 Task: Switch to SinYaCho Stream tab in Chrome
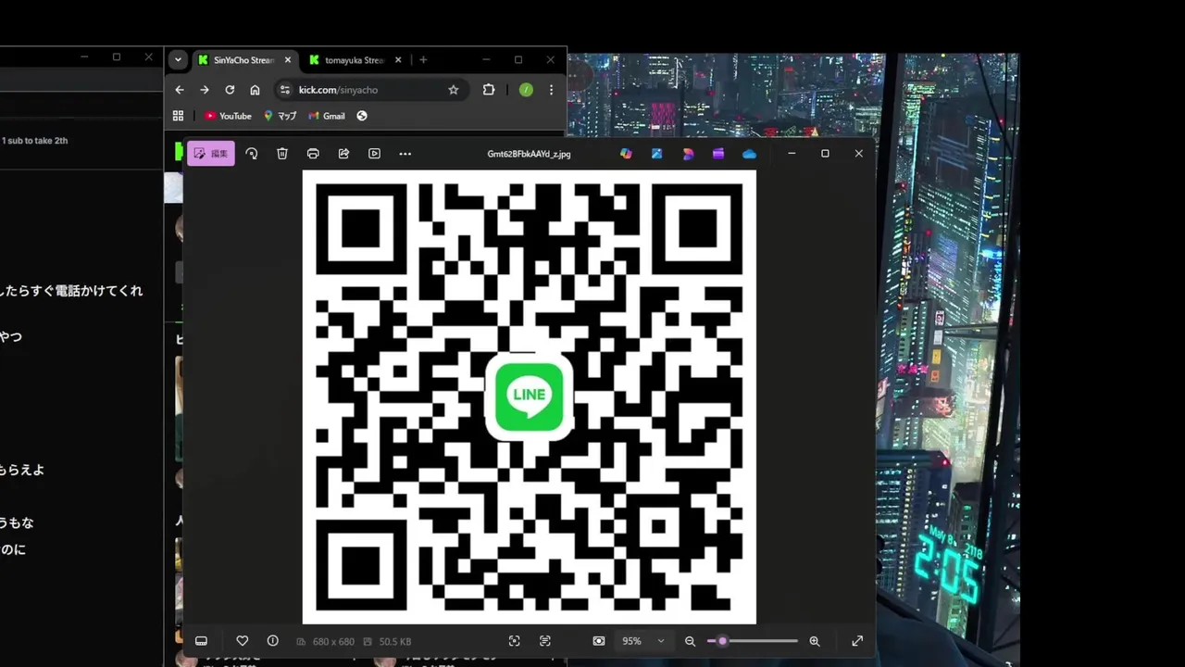[243, 60]
